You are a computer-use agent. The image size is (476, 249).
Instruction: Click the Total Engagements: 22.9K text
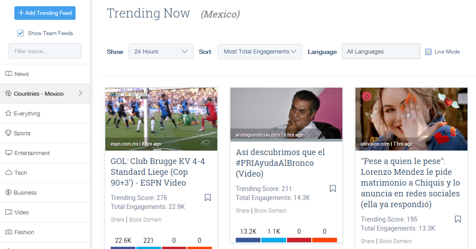coord(148,207)
